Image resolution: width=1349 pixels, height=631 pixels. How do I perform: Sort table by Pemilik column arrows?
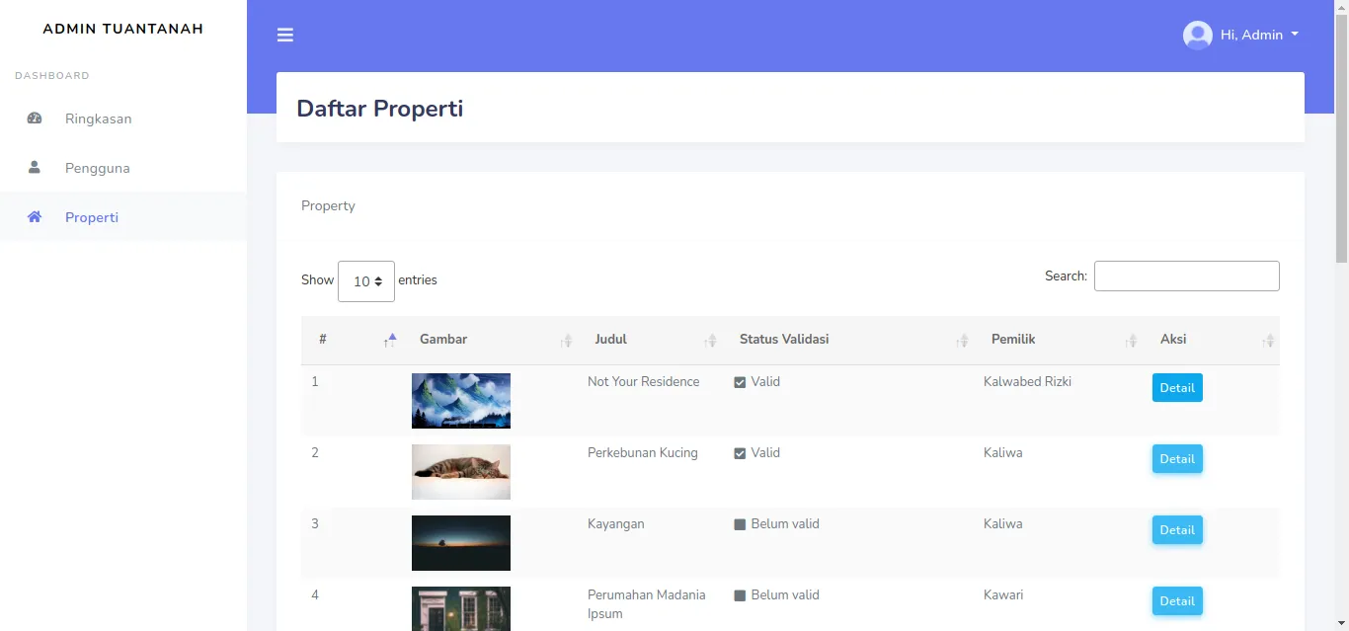coord(1131,341)
